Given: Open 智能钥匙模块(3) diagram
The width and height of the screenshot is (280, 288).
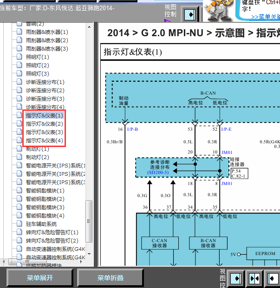Looking at the screenshot, I should tap(45, 207).
